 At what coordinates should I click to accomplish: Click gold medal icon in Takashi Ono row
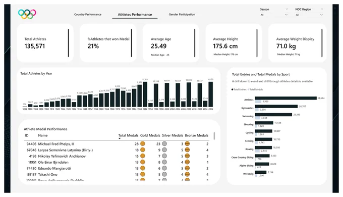tap(143, 174)
